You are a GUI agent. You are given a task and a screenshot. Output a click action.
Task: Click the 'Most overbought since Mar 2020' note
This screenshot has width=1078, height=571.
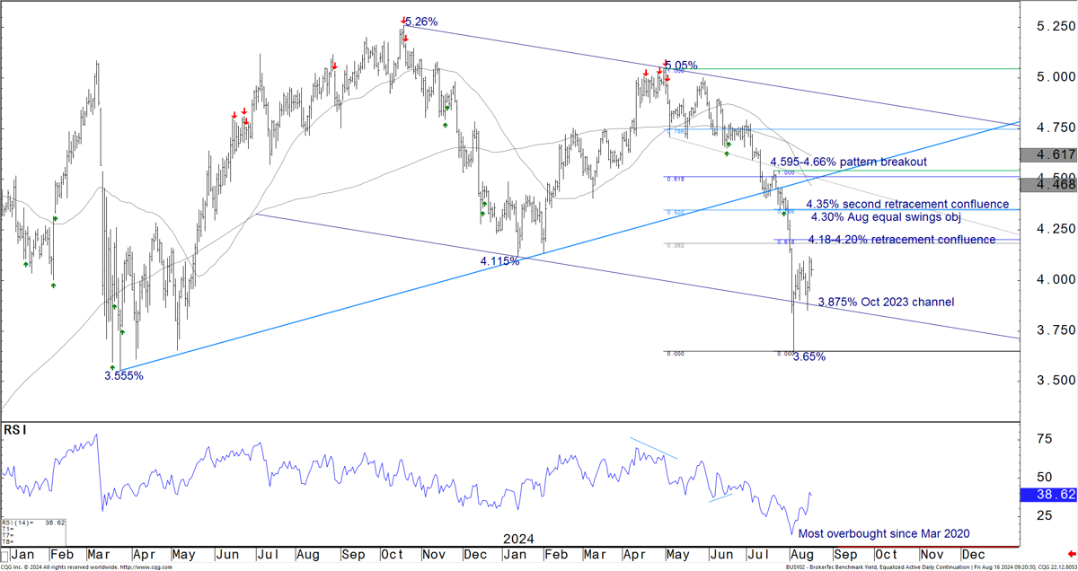point(884,534)
